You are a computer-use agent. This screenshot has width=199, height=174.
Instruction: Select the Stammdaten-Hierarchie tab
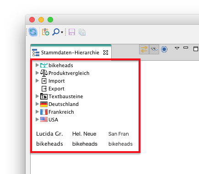click(x=71, y=53)
